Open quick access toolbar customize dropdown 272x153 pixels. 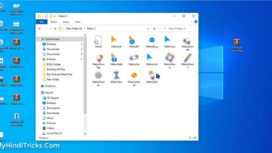click(54, 16)
